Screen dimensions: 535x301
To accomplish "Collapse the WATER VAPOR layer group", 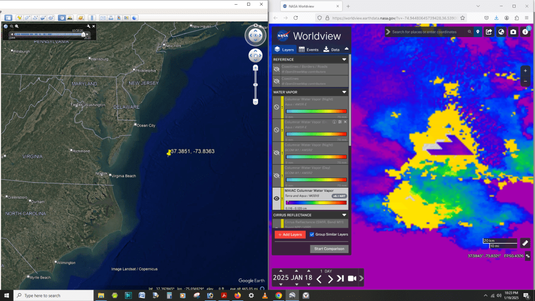I will coord(344,92).
